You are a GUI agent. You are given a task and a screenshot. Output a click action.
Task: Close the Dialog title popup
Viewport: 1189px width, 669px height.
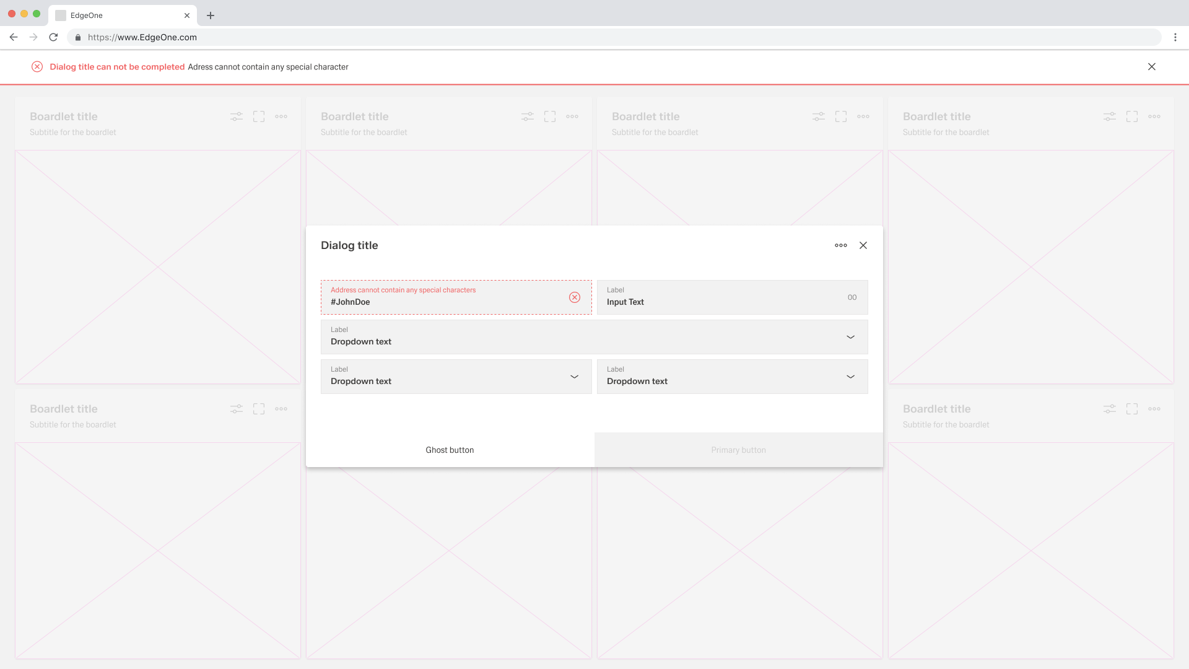(x=863, y=245)
